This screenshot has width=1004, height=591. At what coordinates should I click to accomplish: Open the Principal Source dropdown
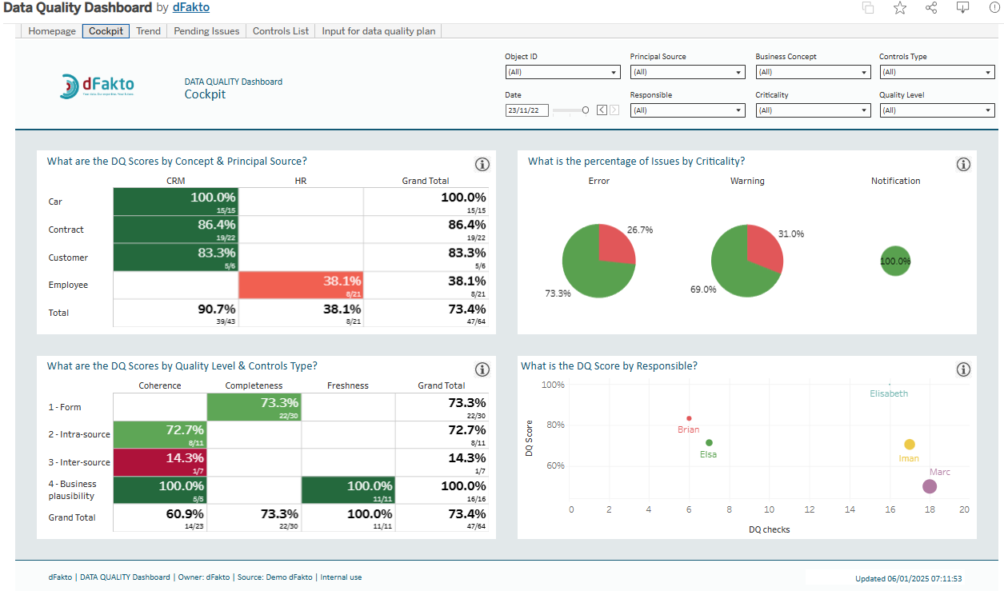(x=688, y=72)
